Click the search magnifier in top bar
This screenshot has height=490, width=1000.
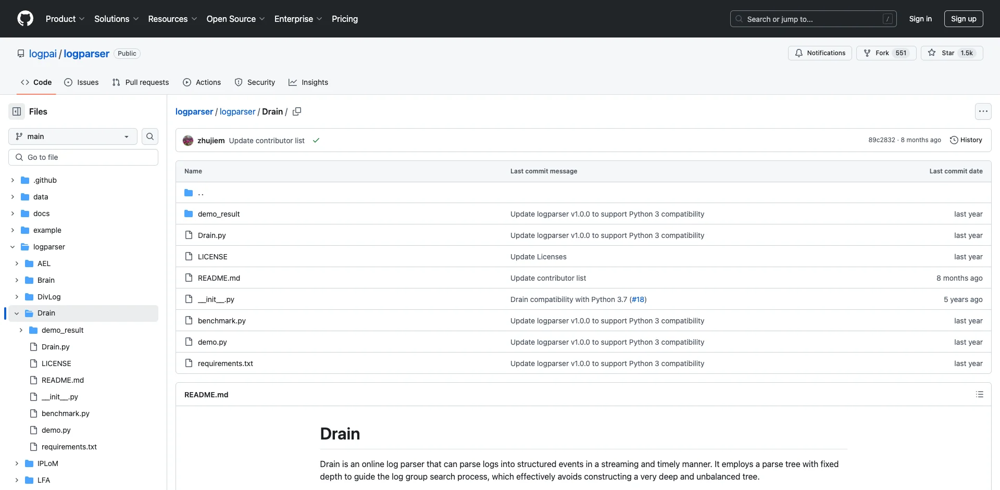[739, 19]
